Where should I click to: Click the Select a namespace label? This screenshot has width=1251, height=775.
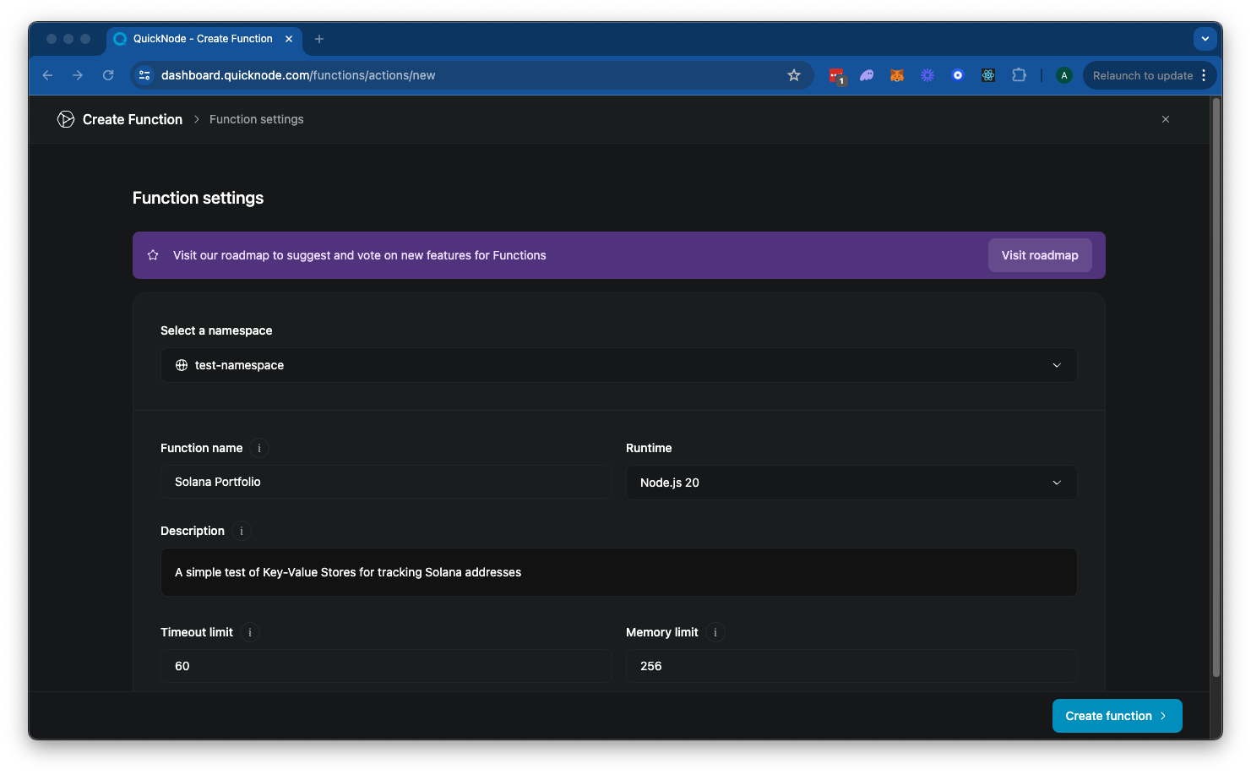tap(216, 330)
